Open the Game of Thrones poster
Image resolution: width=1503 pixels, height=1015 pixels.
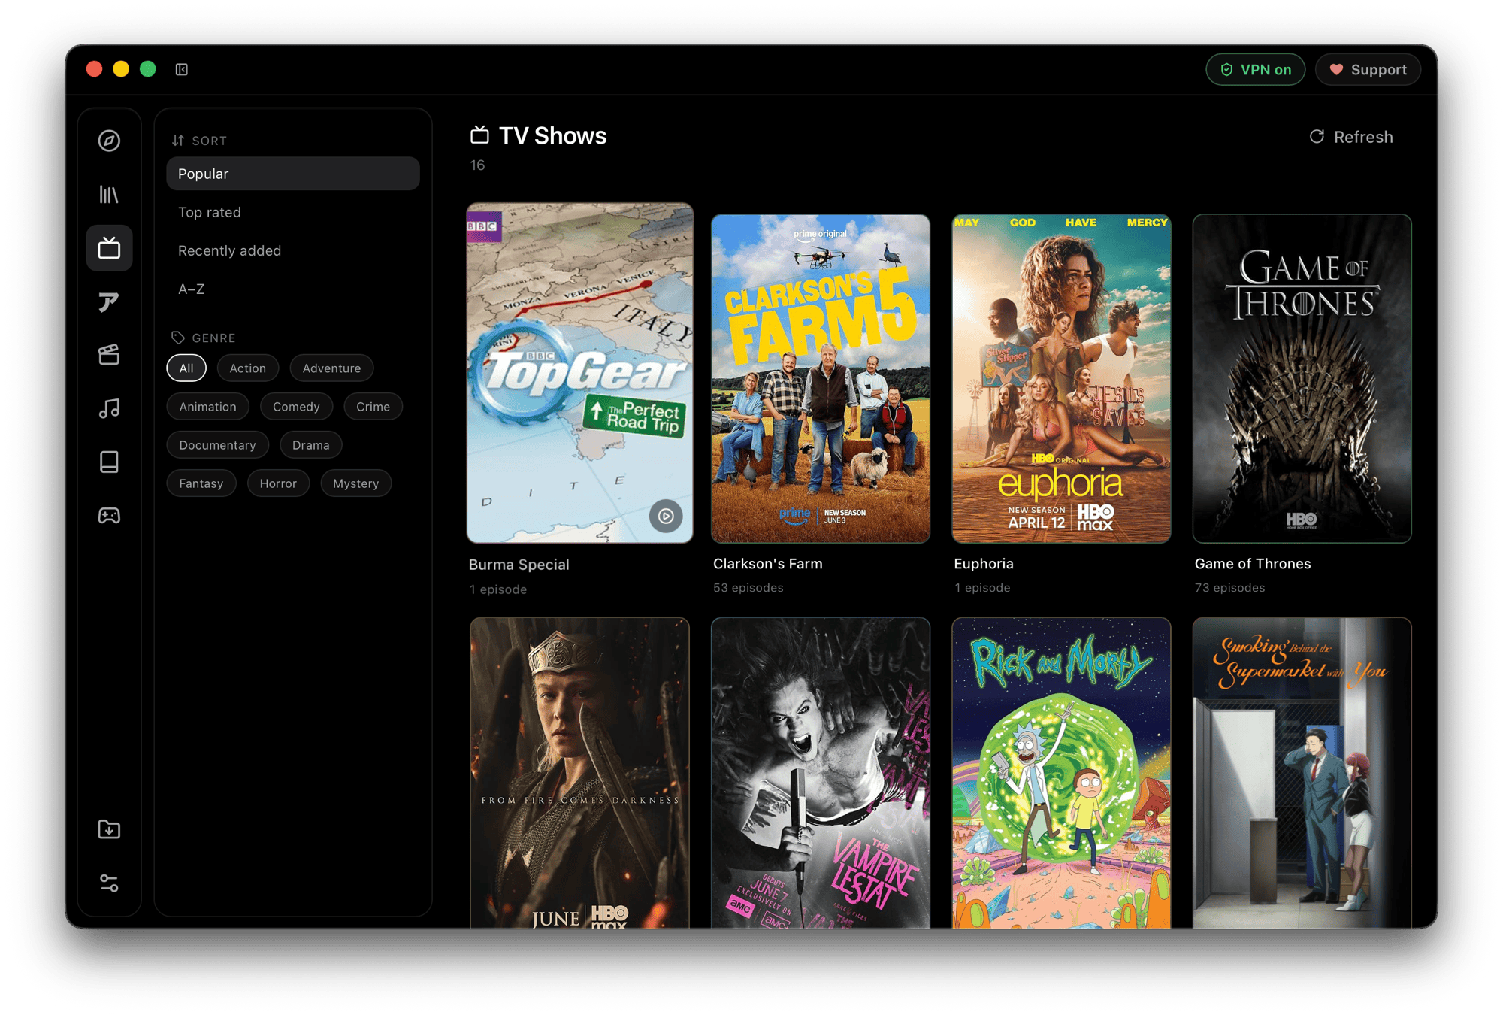[x=1302, y=378]
